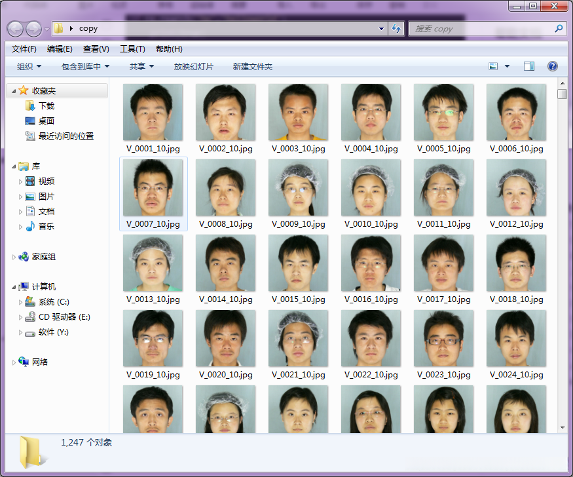The width and height of the screenshot is (573, 477).
Task: Click the 新建文件夹 button
Action: [252, 66]
